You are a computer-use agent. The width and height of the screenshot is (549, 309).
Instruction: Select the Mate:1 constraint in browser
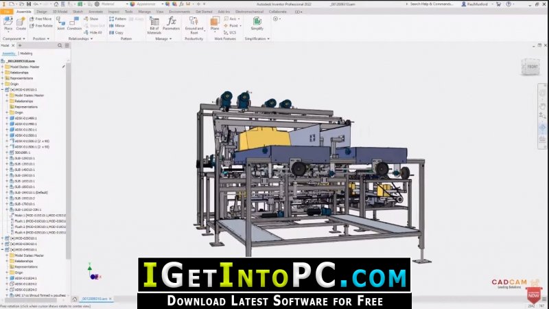[38, 215]
